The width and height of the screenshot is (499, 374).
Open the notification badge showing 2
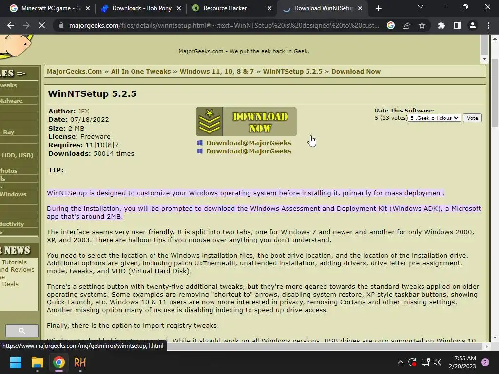click(x=485, y=362)
